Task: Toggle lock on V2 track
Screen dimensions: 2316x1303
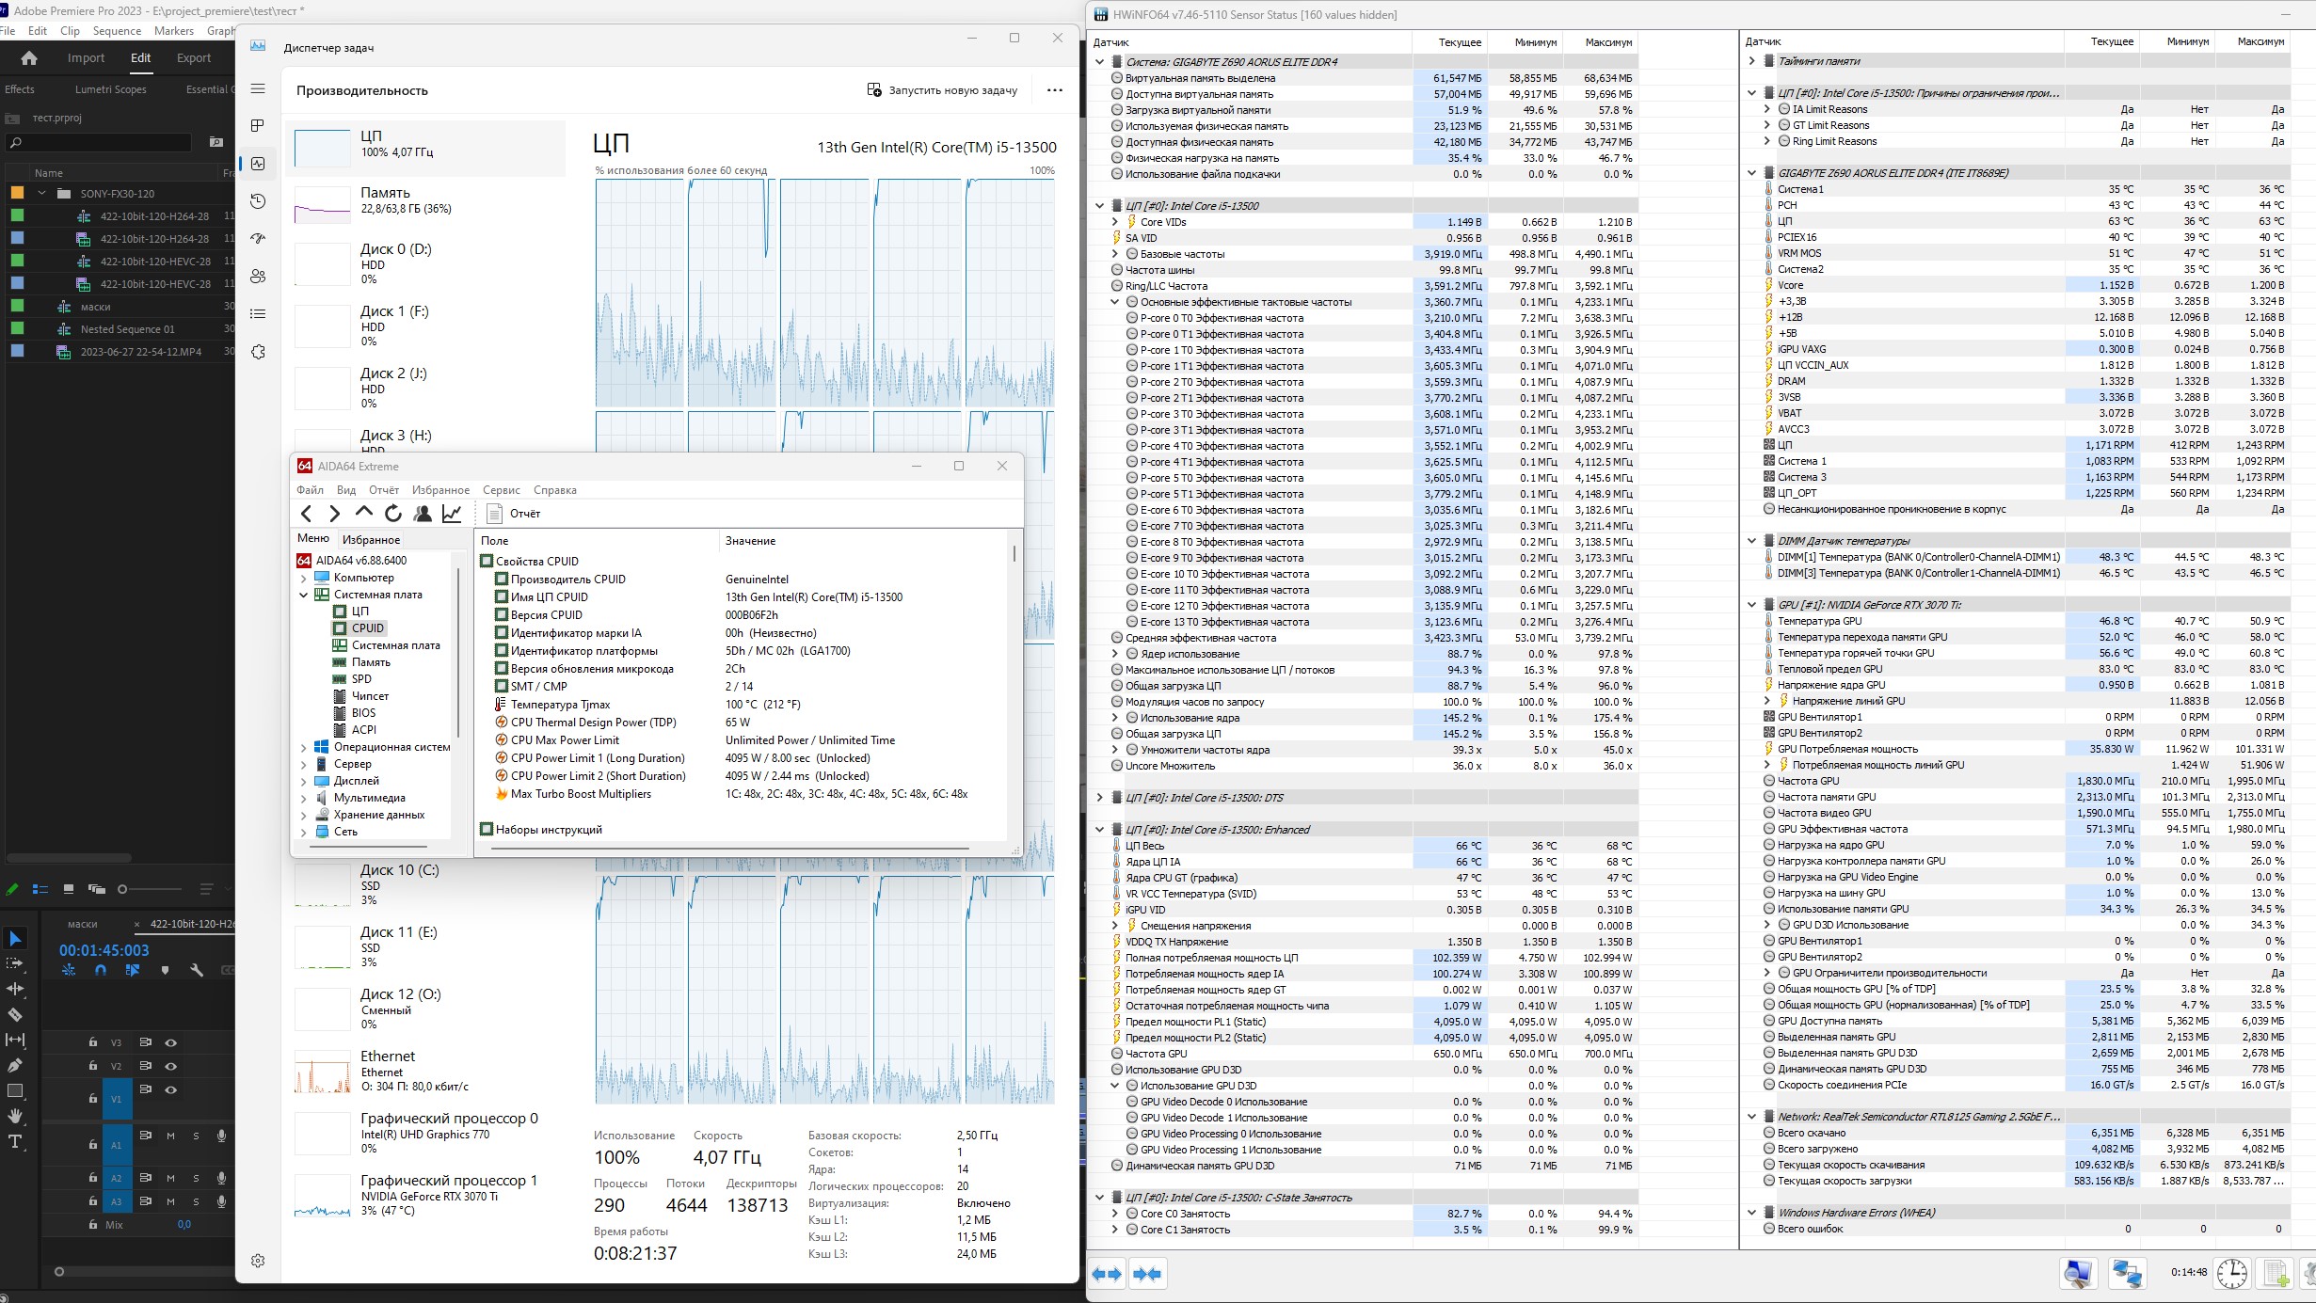Action: click(92, 1066)
